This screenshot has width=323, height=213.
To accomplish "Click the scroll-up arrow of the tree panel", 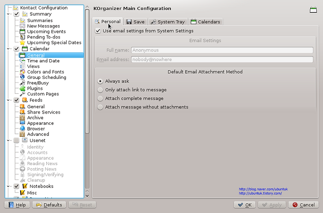I will pos(87,7).
